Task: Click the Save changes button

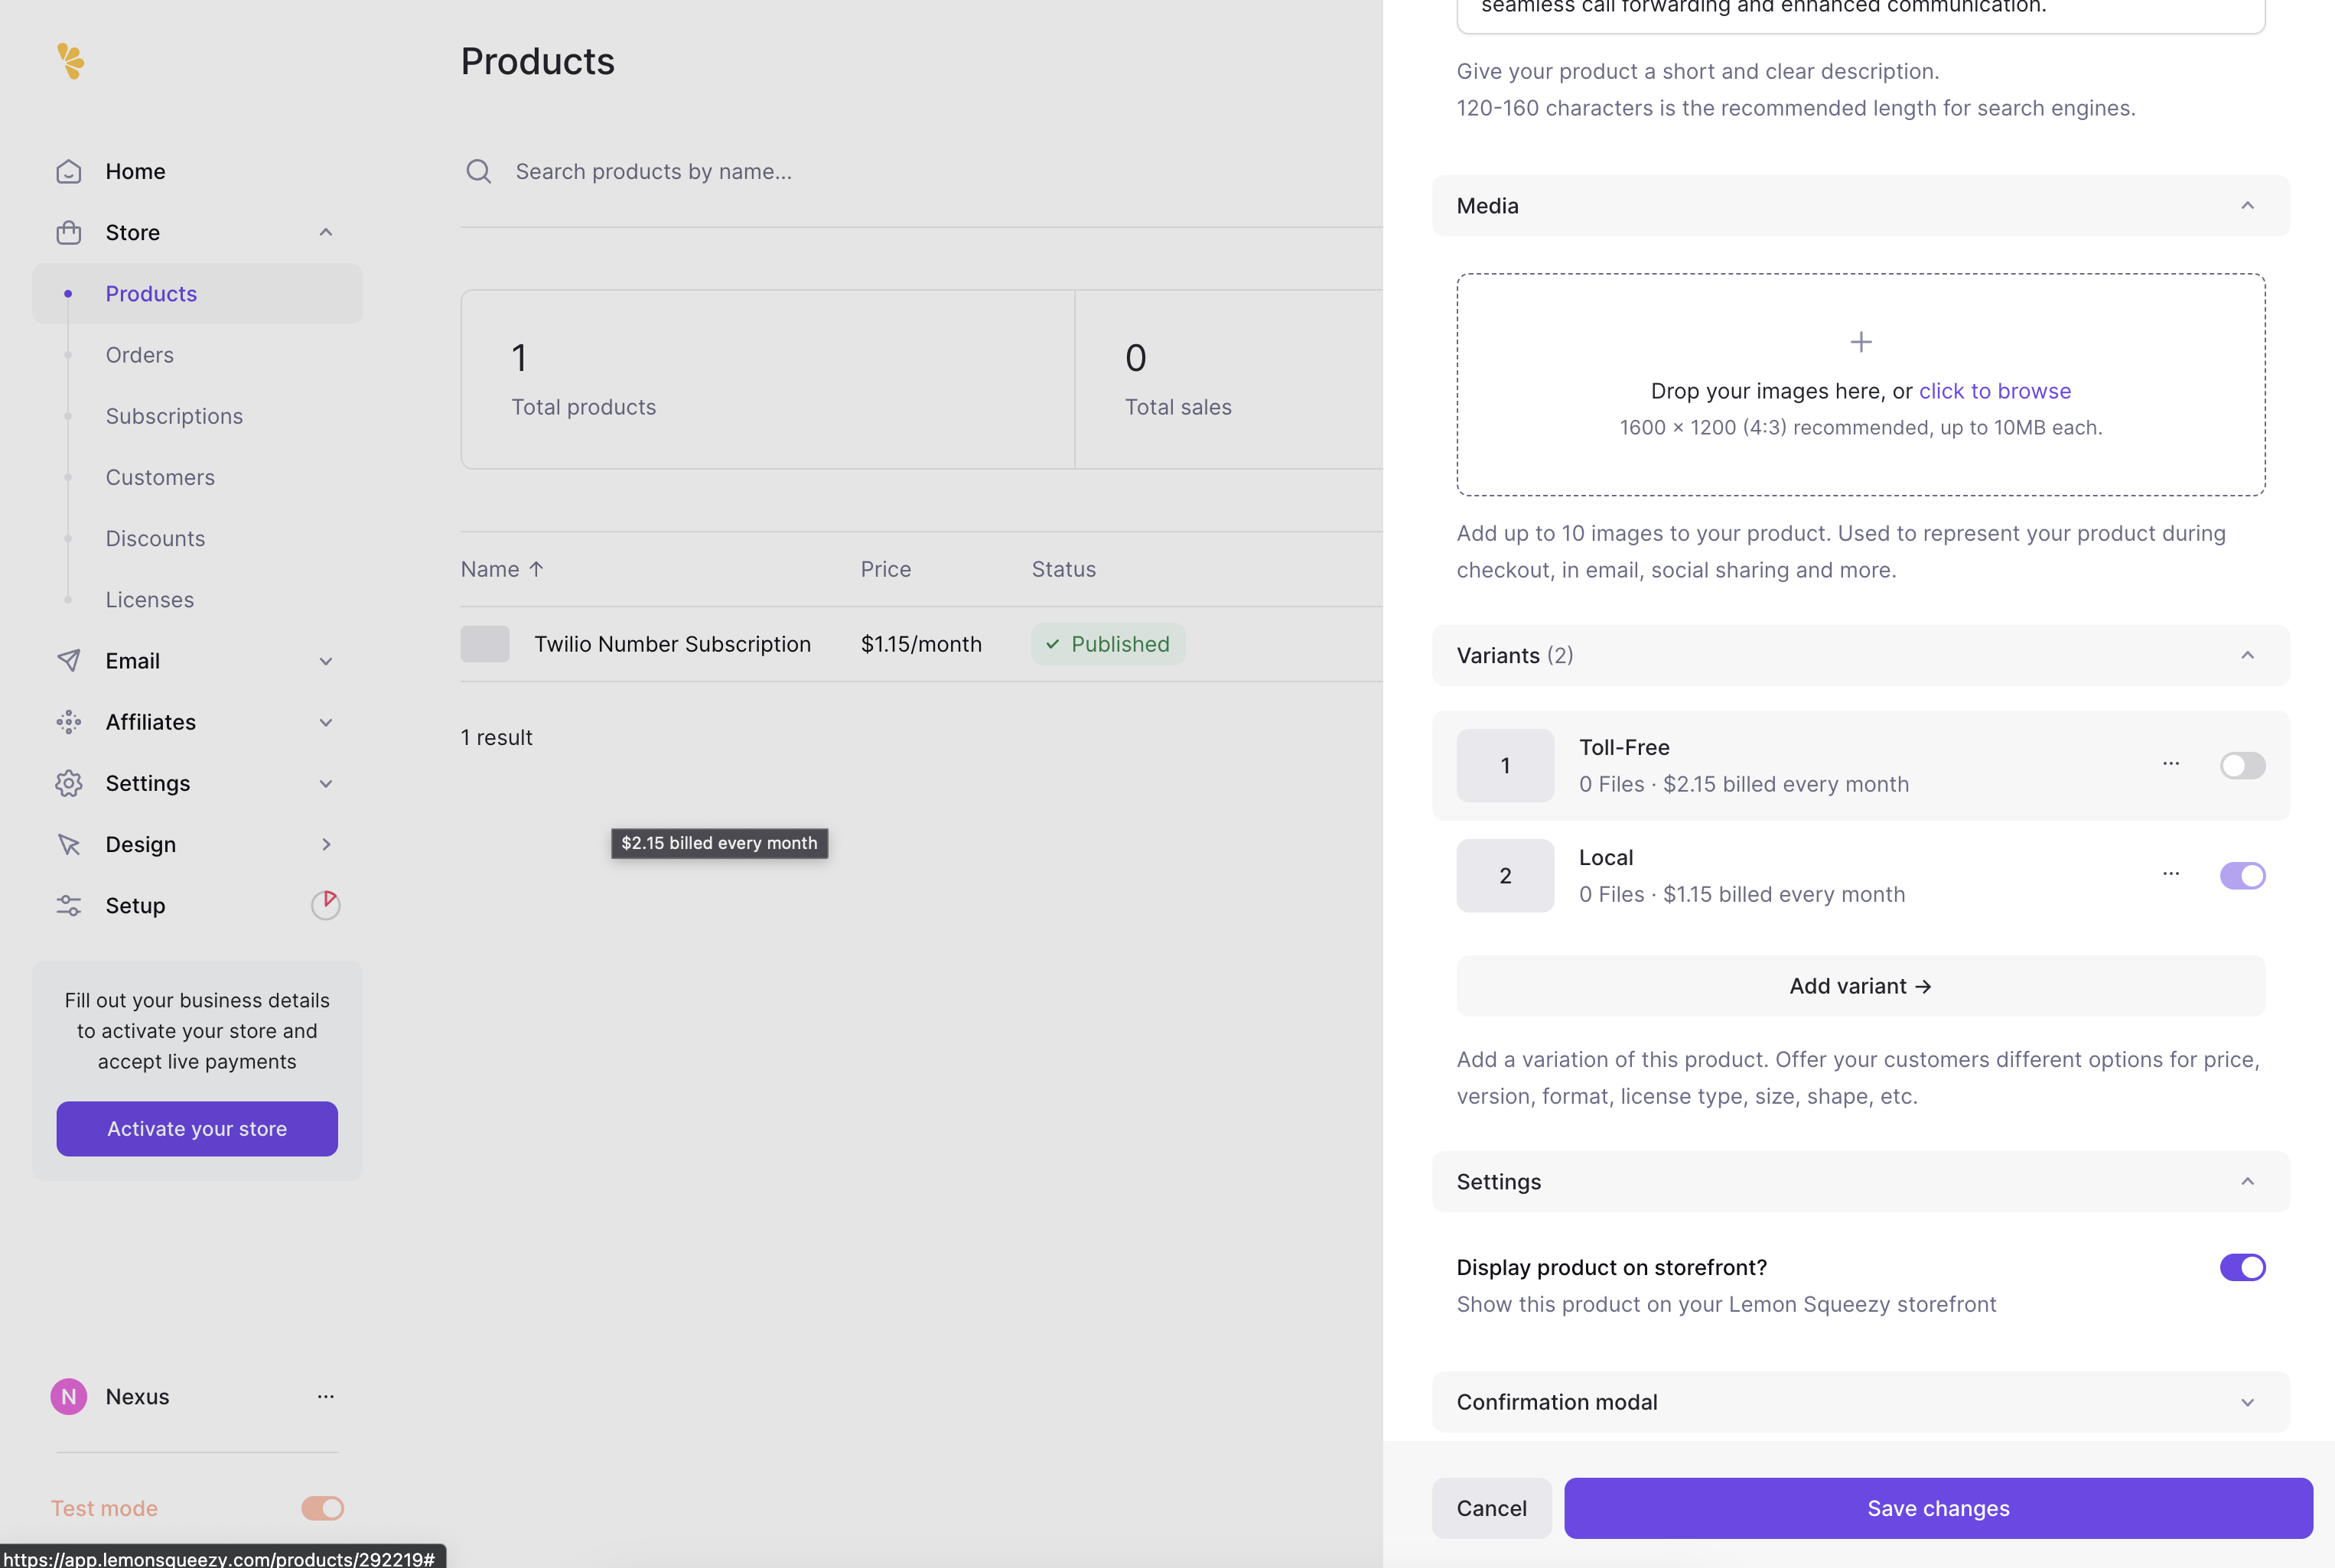Action: pos(1937,1508)
